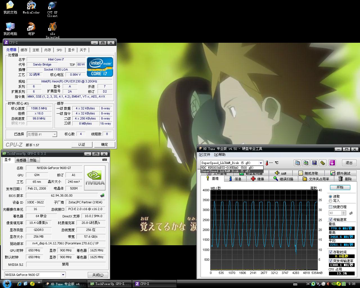360x288 pixels.
Task: Enable the 快捷行程 checkbox
Action: (x=330, y=207)
